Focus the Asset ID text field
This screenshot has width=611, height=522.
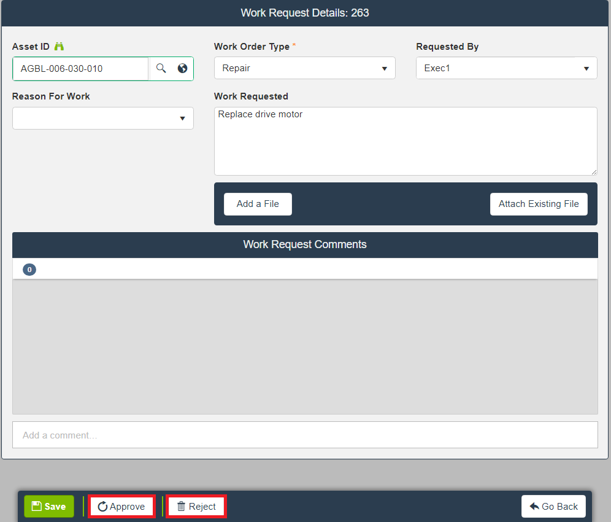tap(80, 69)
